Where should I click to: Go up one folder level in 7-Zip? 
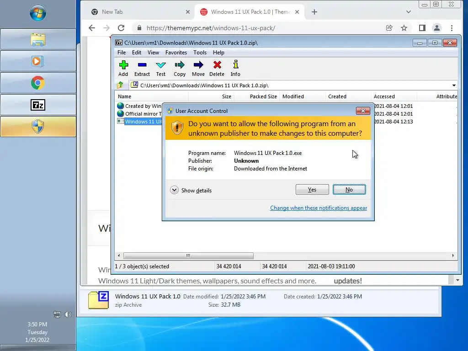(x=120, y=85)
